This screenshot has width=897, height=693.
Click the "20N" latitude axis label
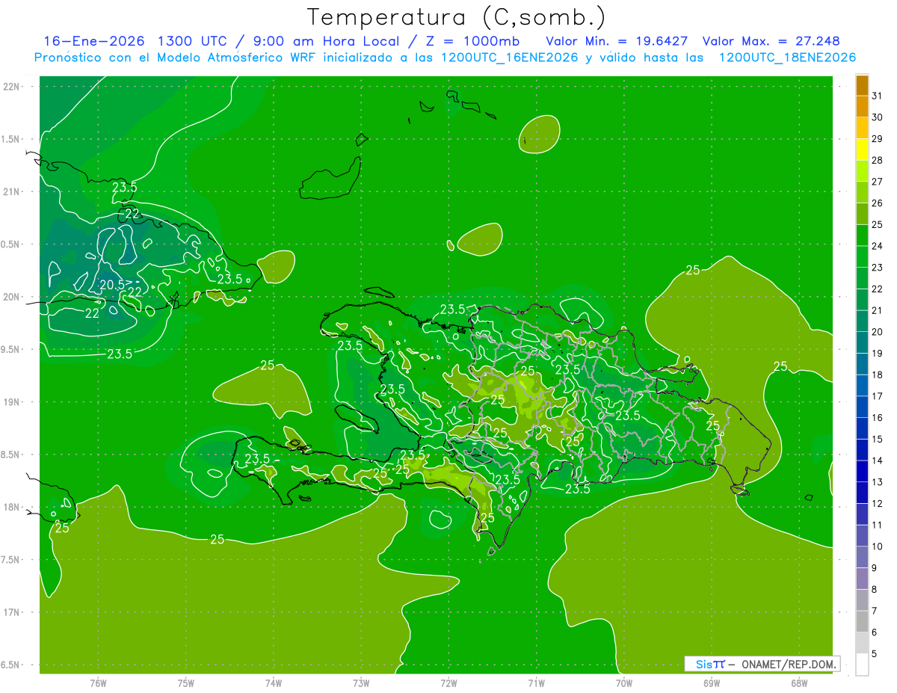pos(12,297)
